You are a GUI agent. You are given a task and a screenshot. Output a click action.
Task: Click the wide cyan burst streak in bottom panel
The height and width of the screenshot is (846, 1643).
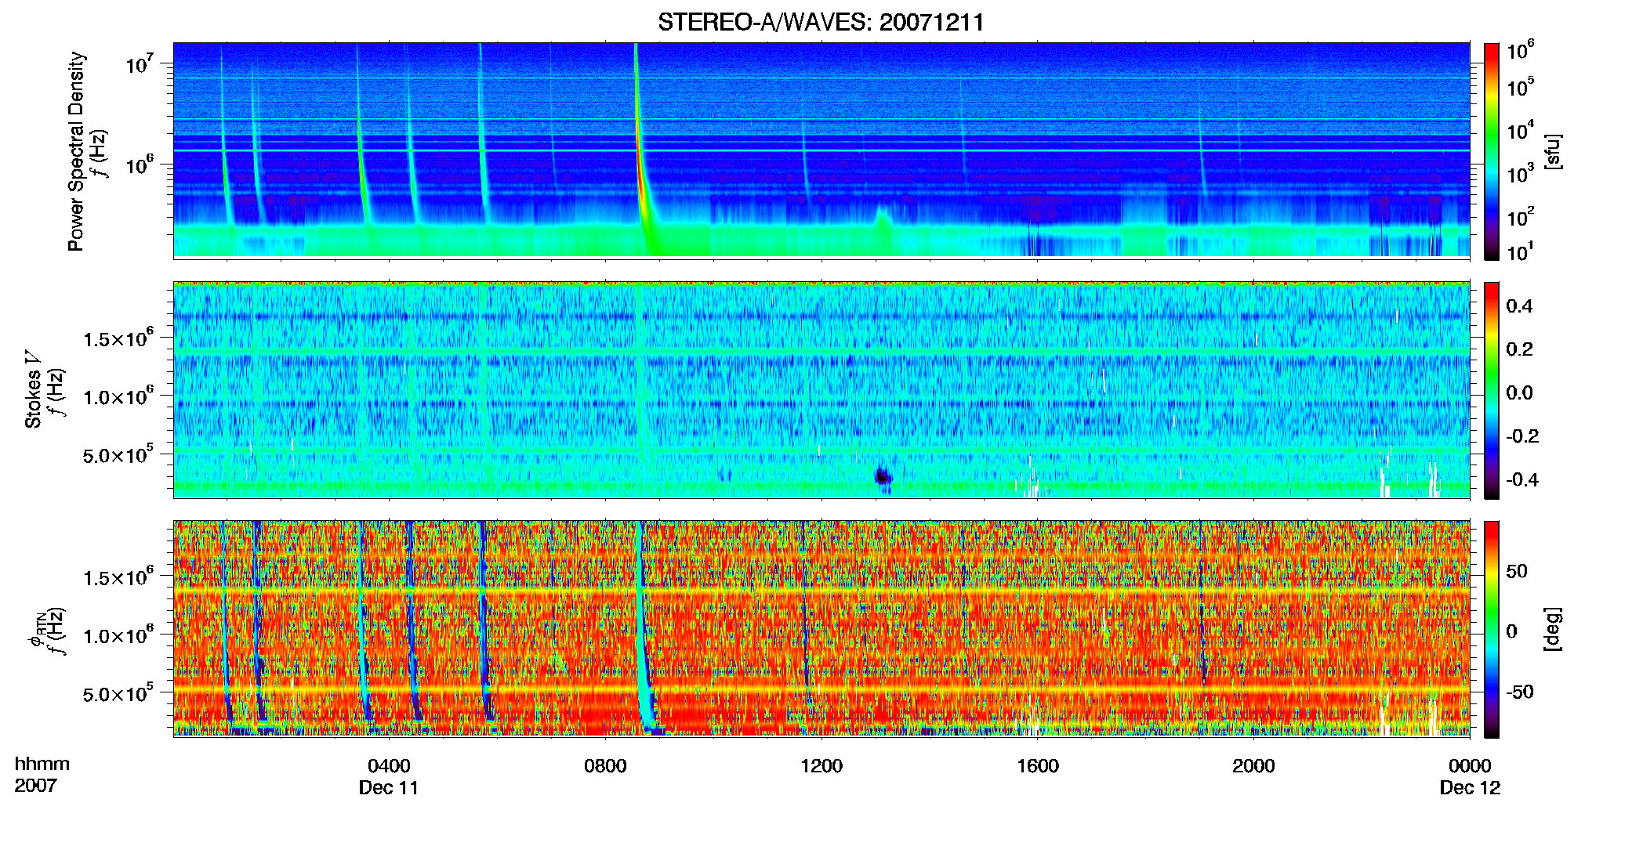point(644,627)
